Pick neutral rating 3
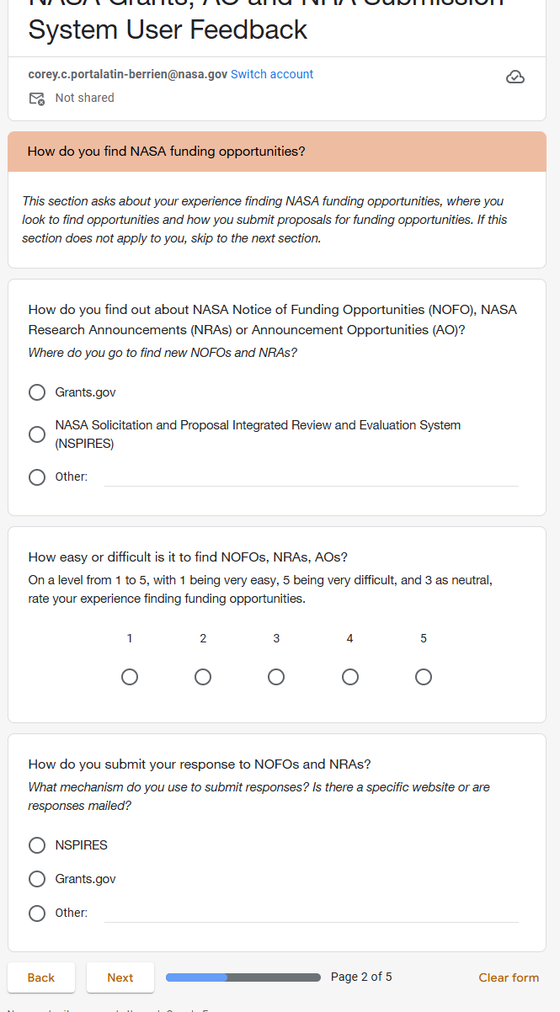Image resolution: width=560 pixels, height=1012 pixels. tap(276, 677)
